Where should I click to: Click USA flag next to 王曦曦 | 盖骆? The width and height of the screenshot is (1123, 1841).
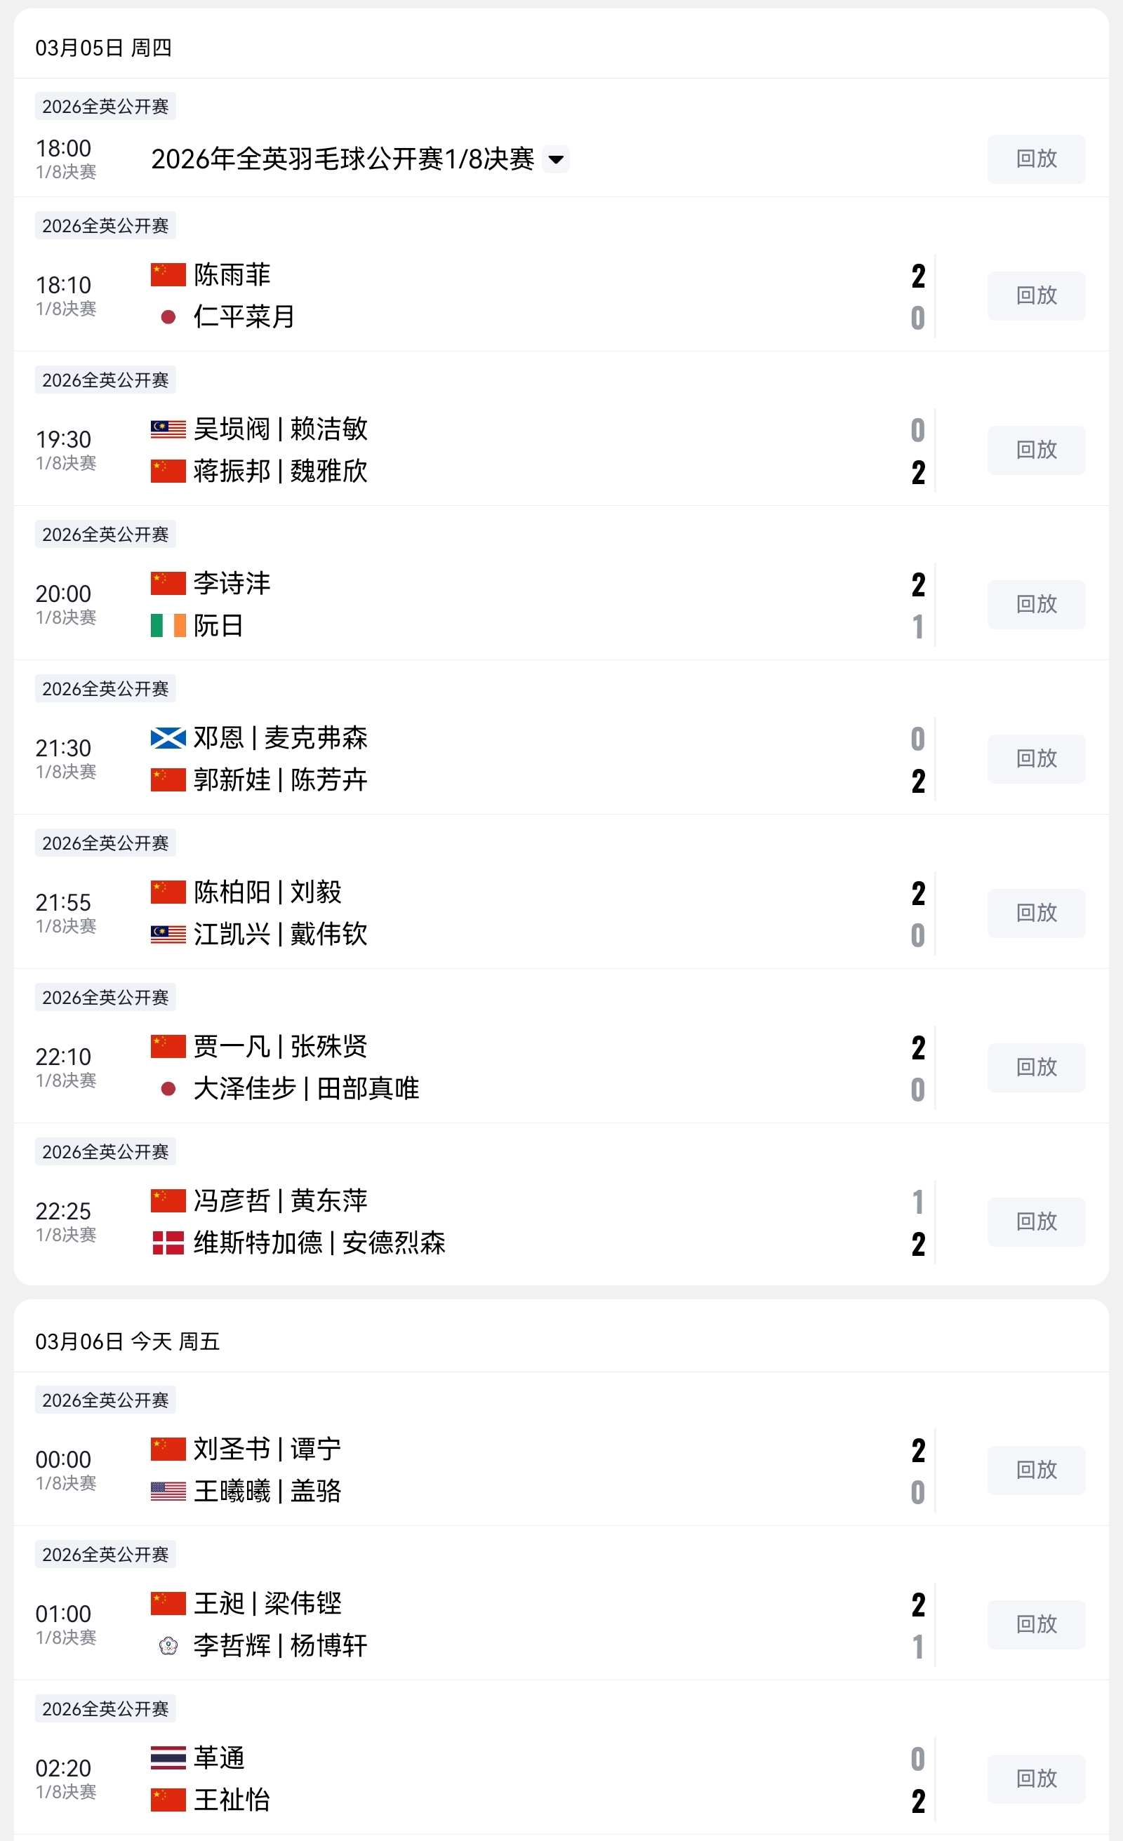coord(168,1492)
